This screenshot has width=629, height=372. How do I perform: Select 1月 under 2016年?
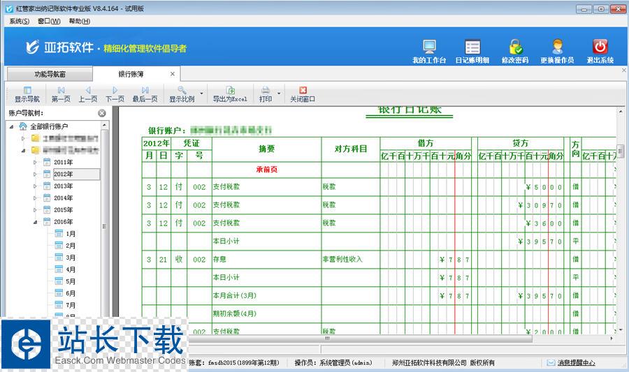[71, 234]
